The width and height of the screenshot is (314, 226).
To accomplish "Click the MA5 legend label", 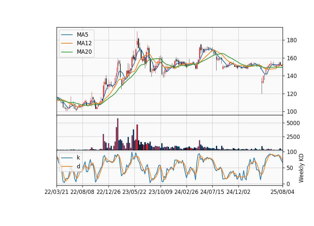I will click(82, 35).
